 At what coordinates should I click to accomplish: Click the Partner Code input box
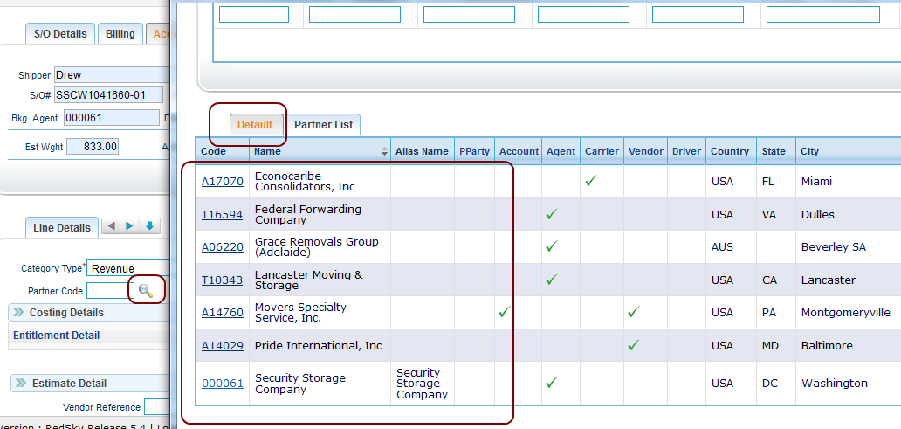110,291
